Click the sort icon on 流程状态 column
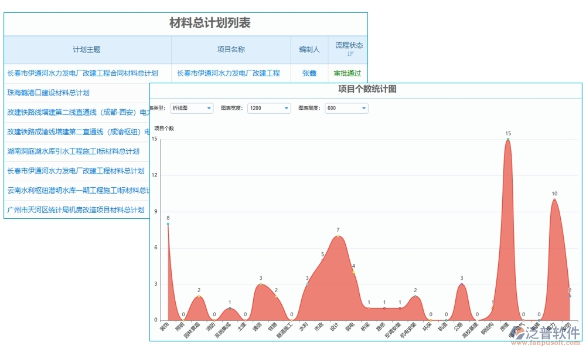Screen dimensions: 586x352 tap(350, 53)
